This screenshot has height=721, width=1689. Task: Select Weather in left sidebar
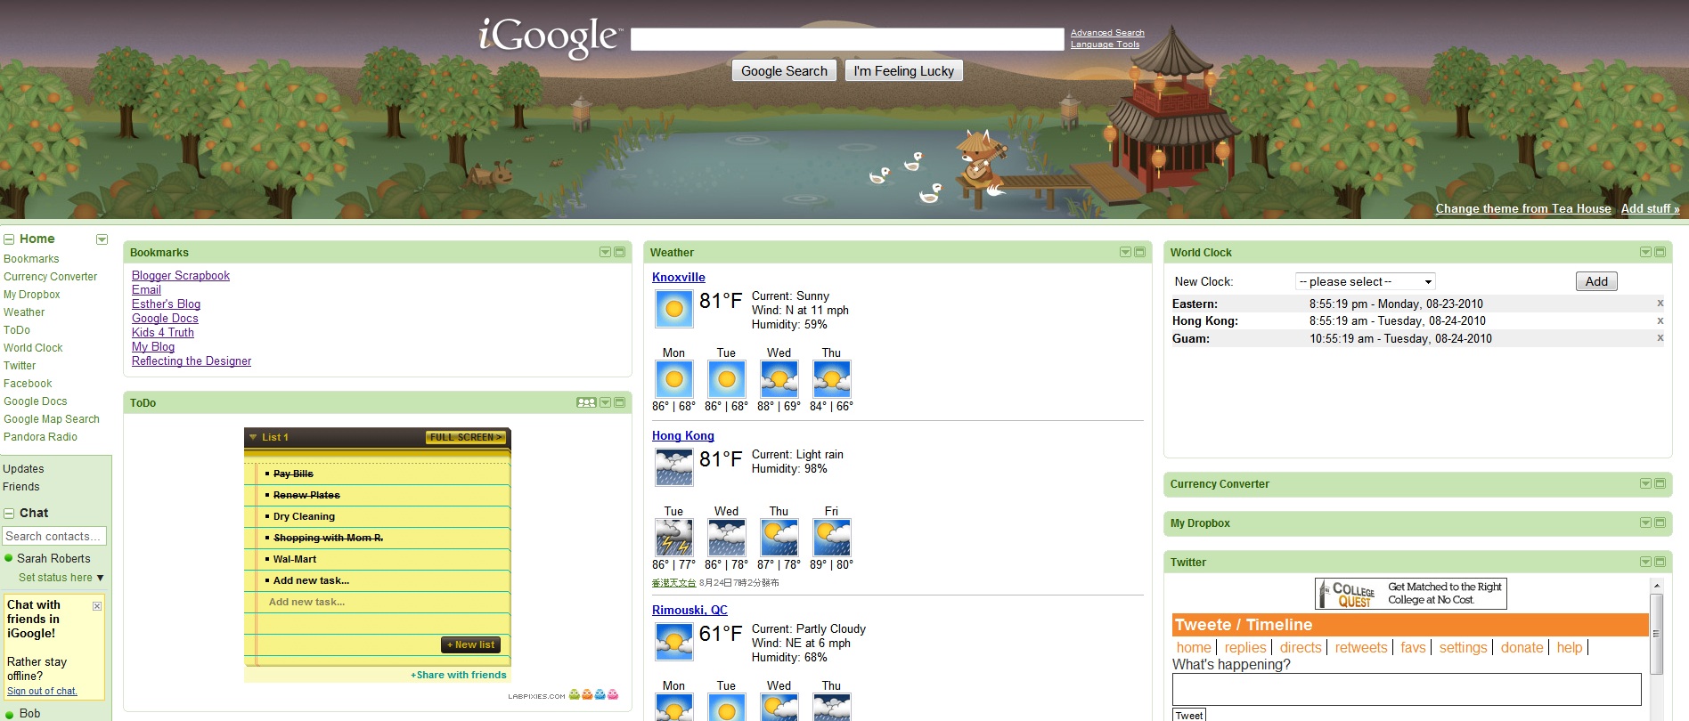pos(24,312)
